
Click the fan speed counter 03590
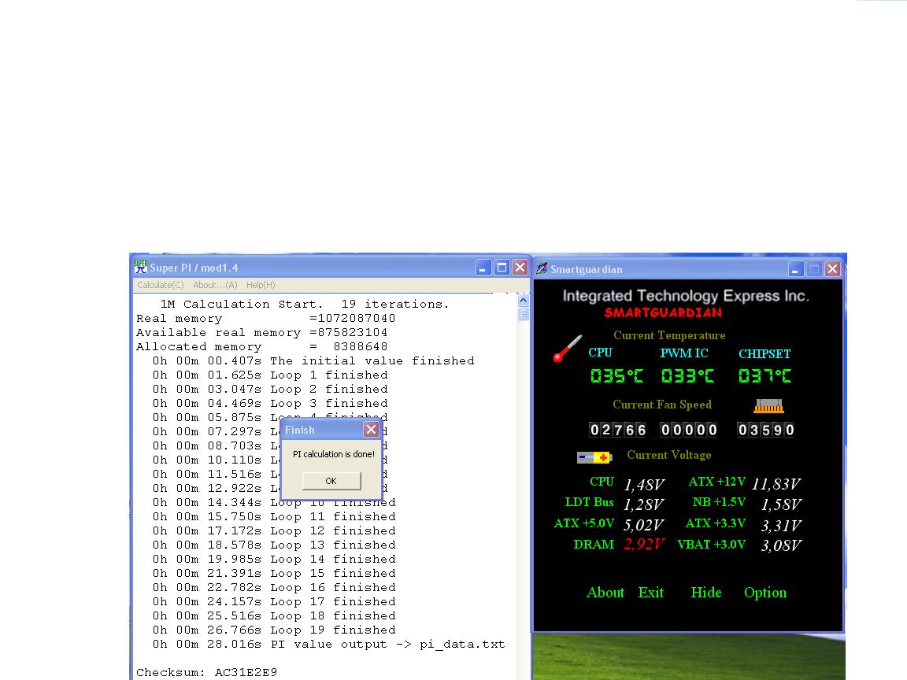pos(765,430)
